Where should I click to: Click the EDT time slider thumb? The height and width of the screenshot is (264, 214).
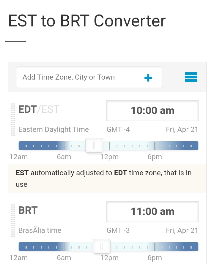click(x=94, y=145)
